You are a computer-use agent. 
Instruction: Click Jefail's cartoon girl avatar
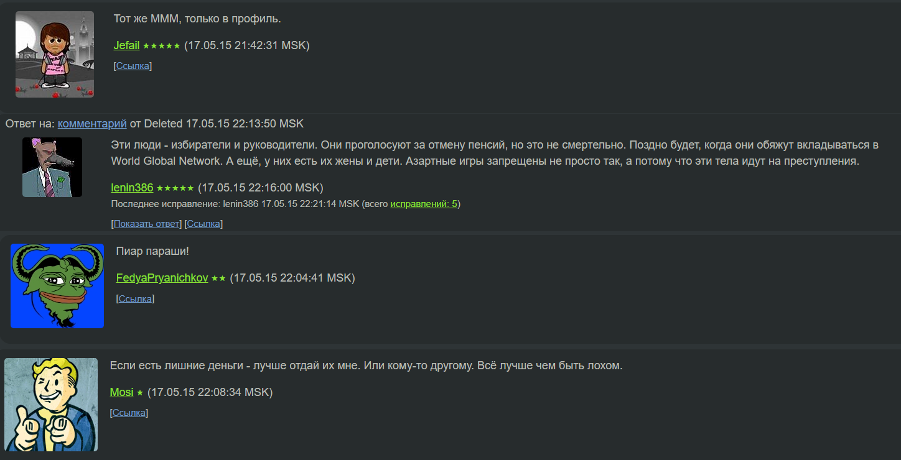coord(54,54)
